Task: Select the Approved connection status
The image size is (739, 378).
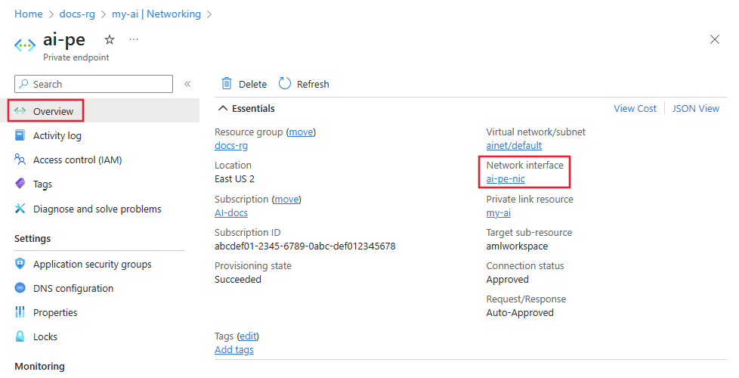Action: click(508, 280)
